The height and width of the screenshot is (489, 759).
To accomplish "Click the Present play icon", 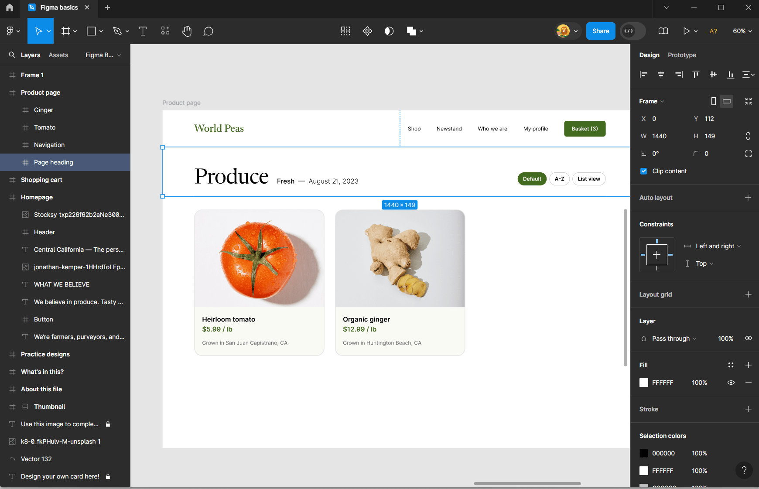I will [x=687, y=31].
